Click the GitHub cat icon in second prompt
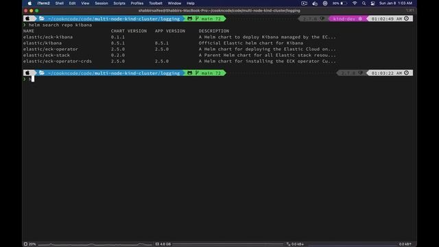 [189, 73]
